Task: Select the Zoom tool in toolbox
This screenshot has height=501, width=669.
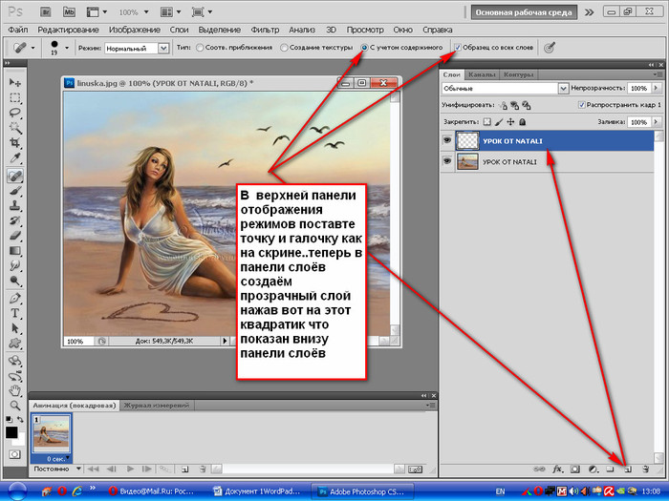Action: (x=15, y=406)
